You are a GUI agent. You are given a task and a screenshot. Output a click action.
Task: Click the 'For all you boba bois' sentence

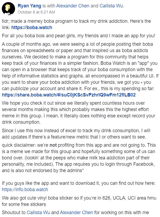click(x=79, y=35)
